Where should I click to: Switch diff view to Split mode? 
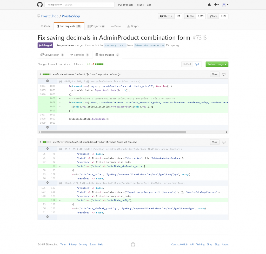pos(197,64)
